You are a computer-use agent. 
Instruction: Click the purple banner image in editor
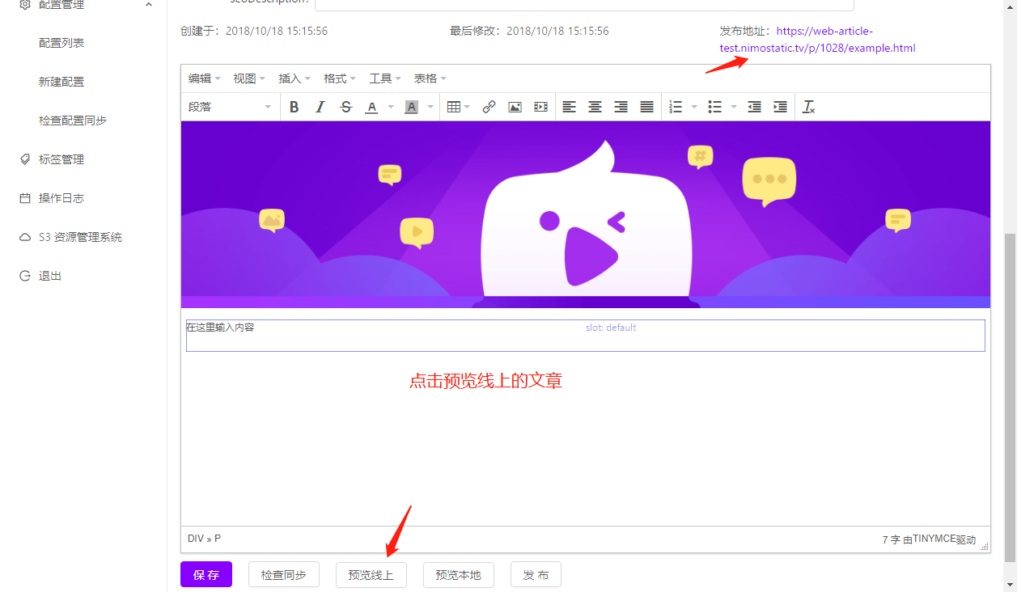586,214
